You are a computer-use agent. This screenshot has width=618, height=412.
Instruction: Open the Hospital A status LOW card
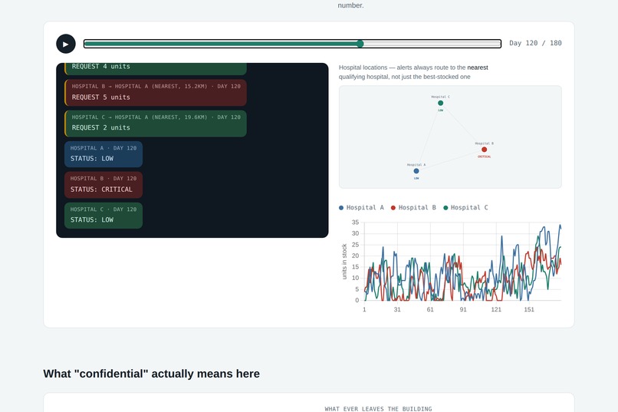104,154
